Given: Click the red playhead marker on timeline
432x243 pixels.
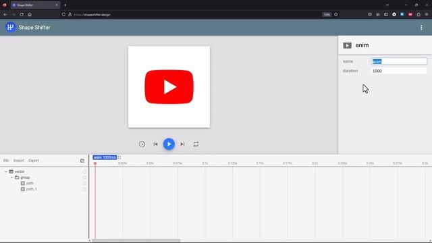Looking at the screenshot, I should (x=95, y=163).
